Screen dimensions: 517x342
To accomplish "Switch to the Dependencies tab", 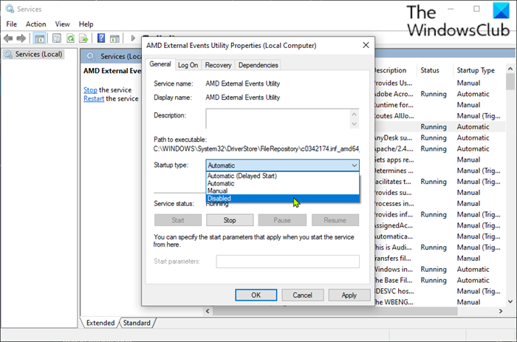I will tap(258, 65).
